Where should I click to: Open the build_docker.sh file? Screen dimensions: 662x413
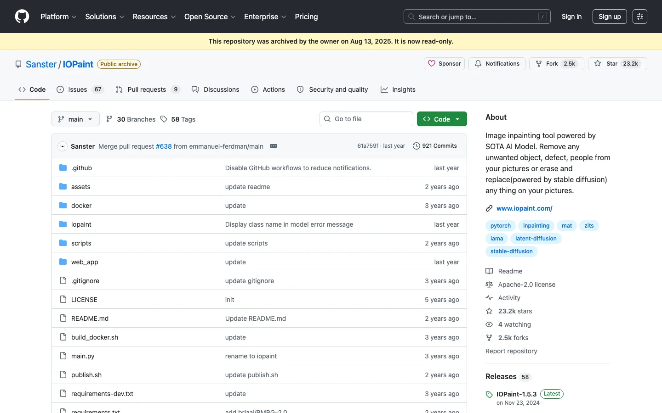[95, 337]
